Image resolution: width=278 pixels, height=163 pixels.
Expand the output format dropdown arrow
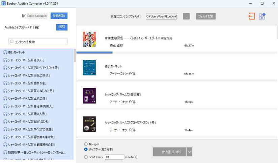[190, 152]
